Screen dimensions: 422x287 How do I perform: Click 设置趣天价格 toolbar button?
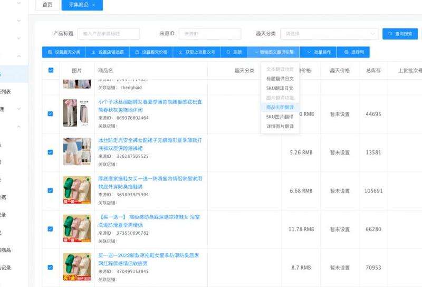coord(151,52)
